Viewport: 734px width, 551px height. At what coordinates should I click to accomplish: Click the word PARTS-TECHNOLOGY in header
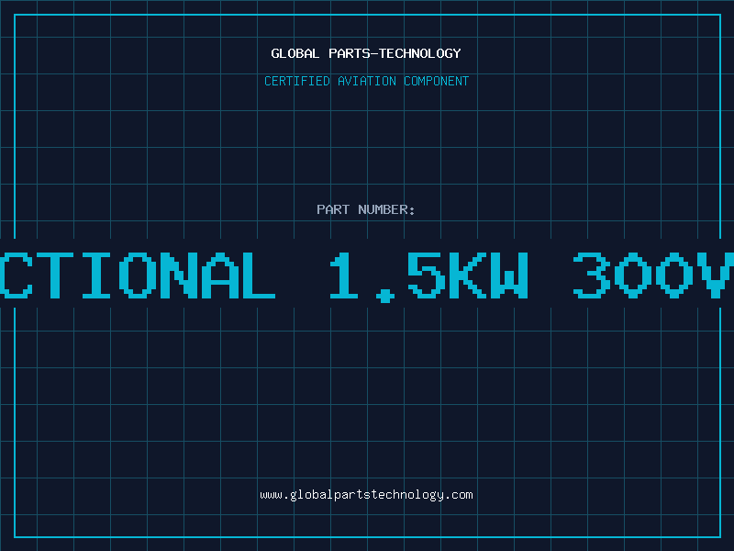coord(395,53)
